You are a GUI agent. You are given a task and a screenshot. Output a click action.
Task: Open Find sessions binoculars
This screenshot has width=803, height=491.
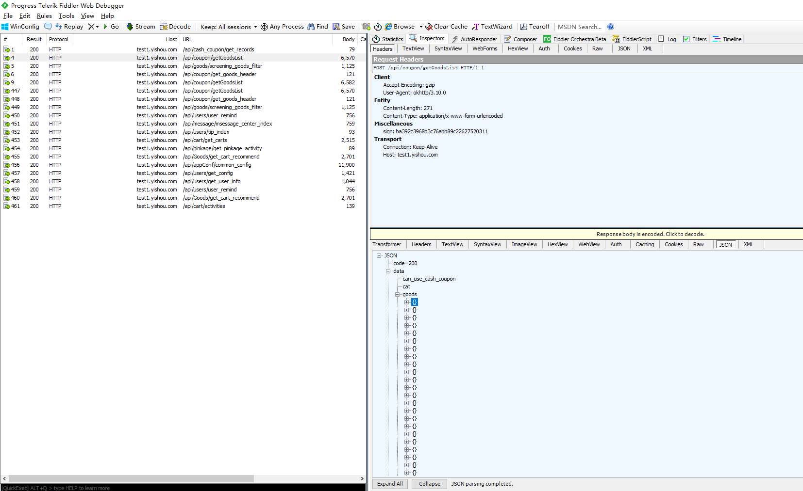tap(318, 27)
